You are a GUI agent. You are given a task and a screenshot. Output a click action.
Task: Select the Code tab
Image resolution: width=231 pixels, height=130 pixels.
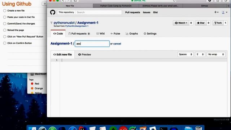pyautogui.click(x=58, y=34)
